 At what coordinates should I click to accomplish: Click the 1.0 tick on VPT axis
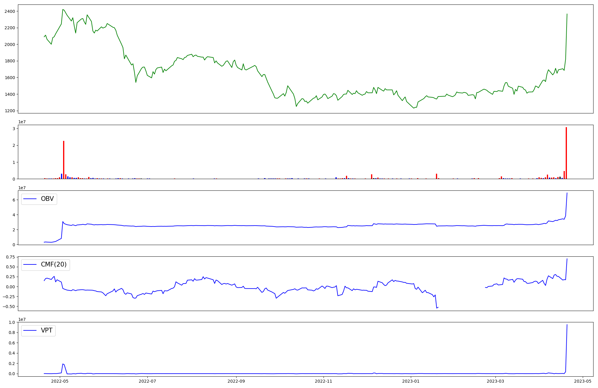click(x=12, y=322)
